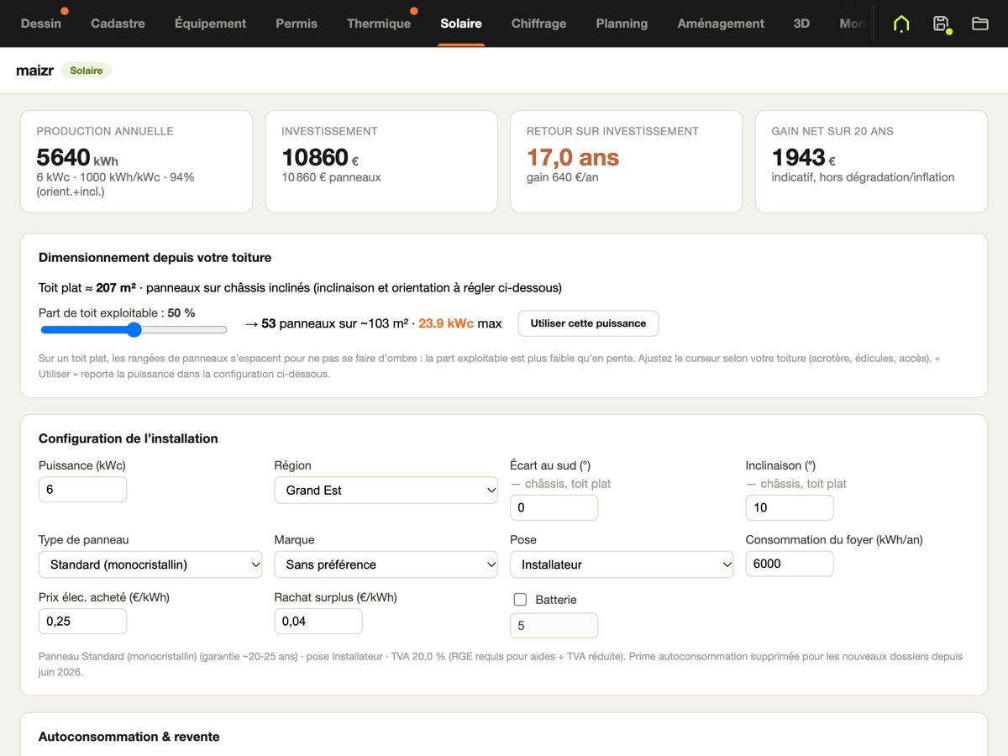
Task: Click the maizr project name
Action: coord(34,71)
